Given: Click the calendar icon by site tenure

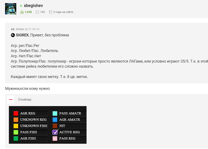Looking at the screenshot, I should click(x=51, y=12).
